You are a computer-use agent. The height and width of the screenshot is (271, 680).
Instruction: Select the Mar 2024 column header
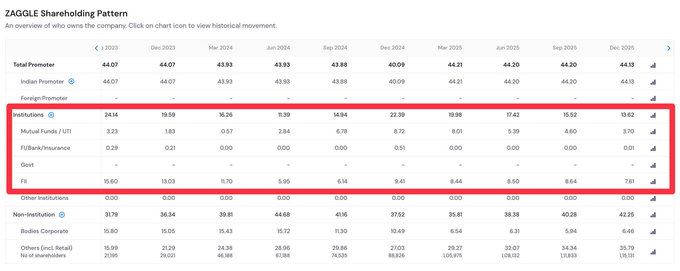coord(220,48)
